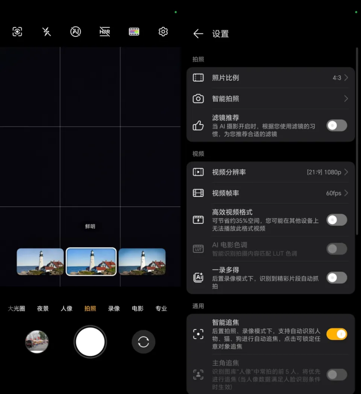
Task: Open the 智能拍照 settings entry
Action: click(x=271, y=99)
